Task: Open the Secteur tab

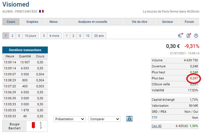Action: [167, 22]
